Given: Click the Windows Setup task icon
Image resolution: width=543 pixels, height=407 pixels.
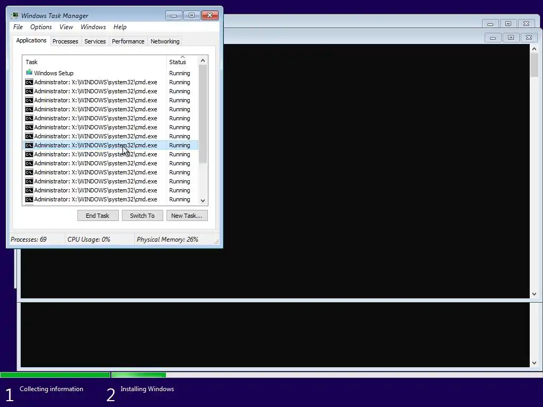Looking at the screenshot, I should [29, 73].
